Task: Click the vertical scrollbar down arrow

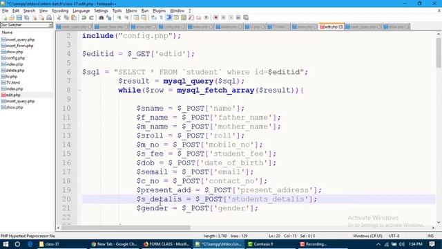Action: (439, 223)
